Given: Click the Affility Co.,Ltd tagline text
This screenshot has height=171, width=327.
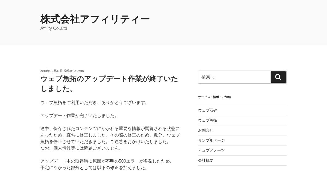Looking at the screenshot, I should click(54, 28).
